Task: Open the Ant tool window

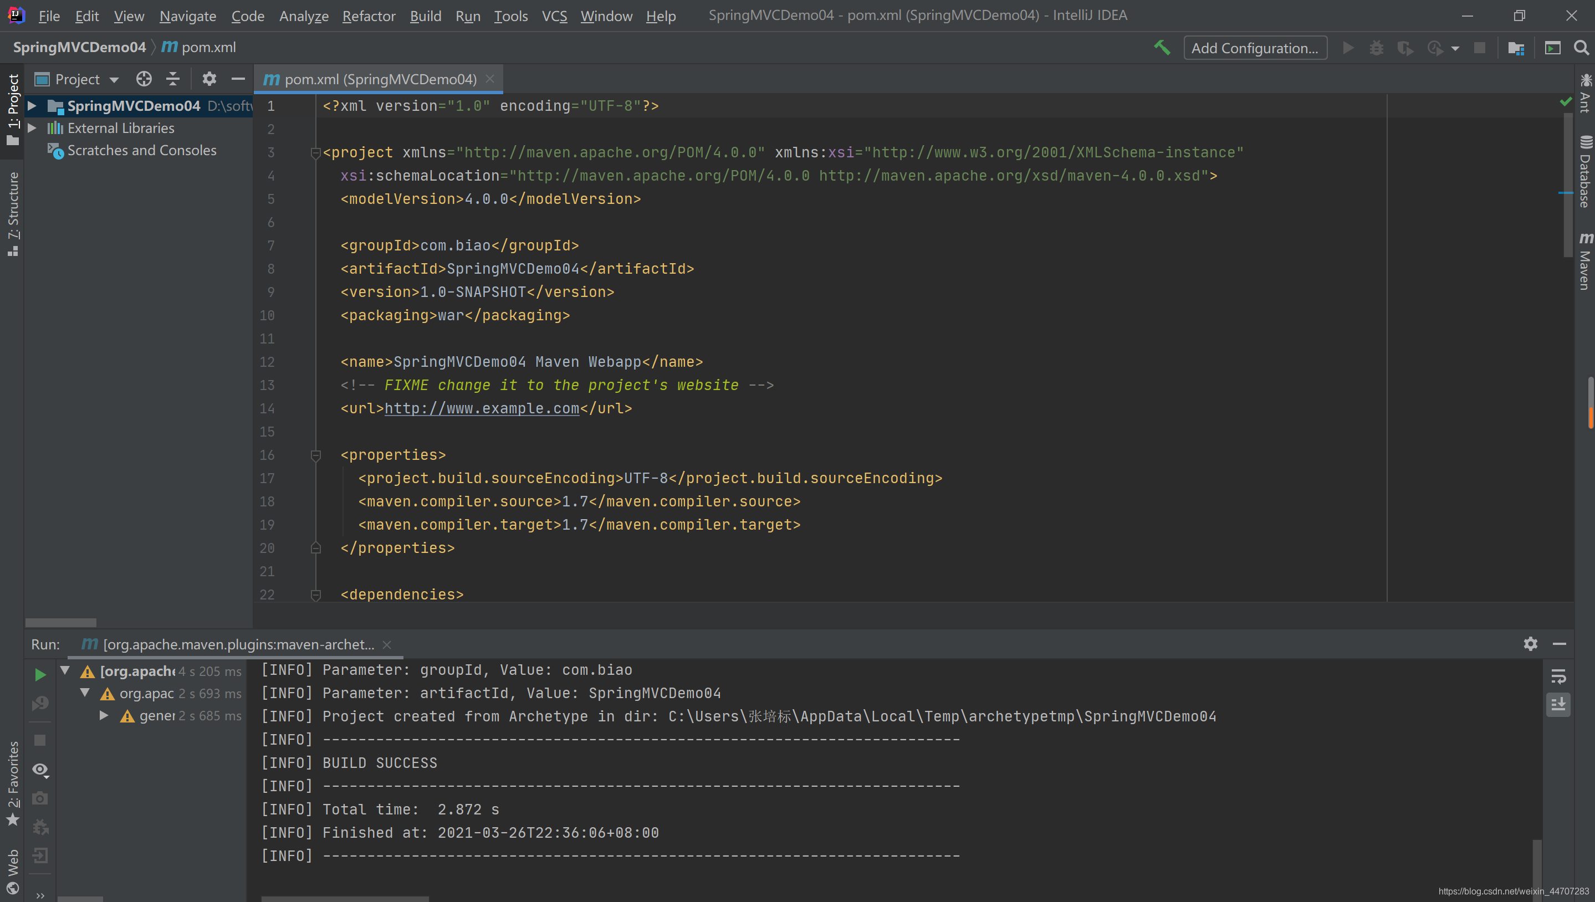Action: (1585, 93)
